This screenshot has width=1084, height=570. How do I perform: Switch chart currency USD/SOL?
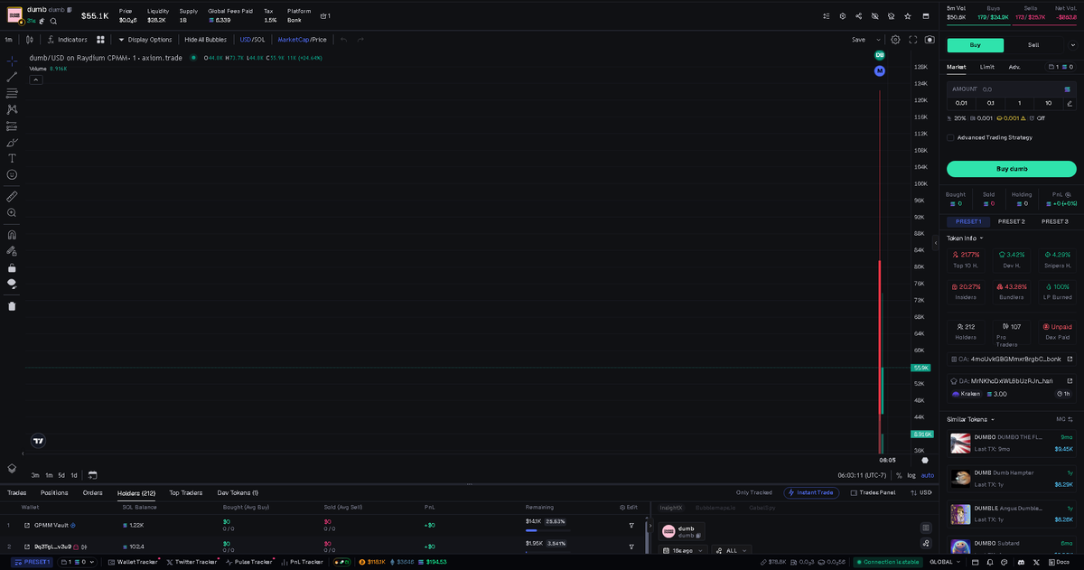(252, 40)
